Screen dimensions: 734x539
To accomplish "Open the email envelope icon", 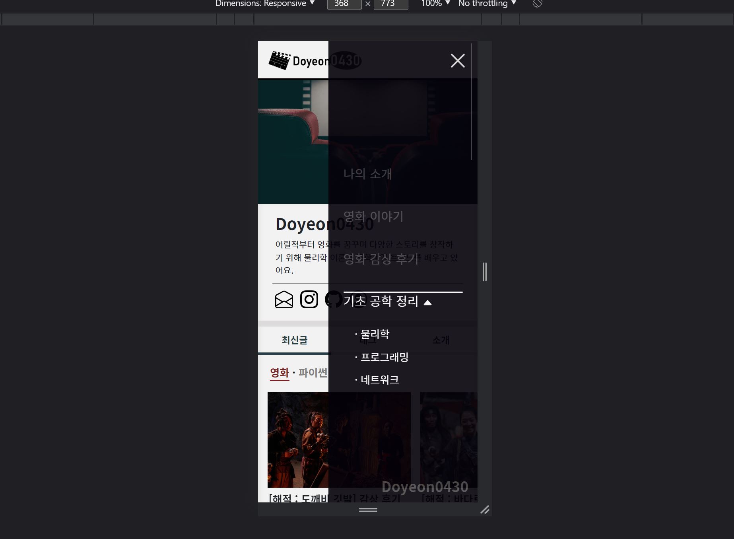I will tap(284, 300).
